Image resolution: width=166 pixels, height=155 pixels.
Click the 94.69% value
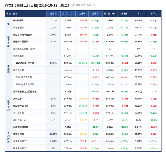(x=68, y=99)
